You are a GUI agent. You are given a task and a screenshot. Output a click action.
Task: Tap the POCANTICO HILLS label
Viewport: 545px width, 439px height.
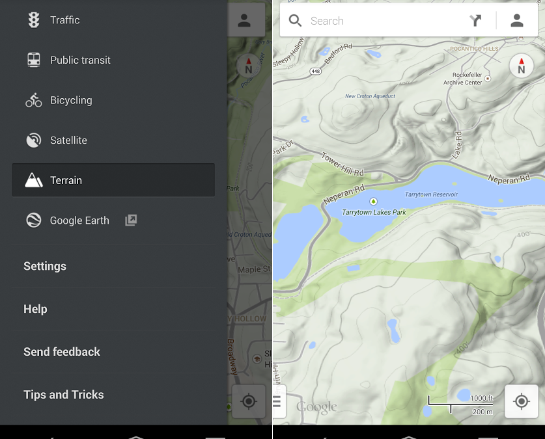474,49
